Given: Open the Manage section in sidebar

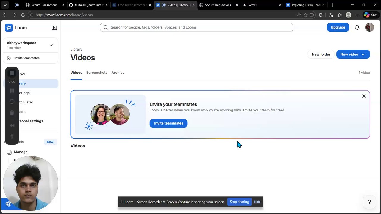Looking at the screenshot, I should (x=21, y=152).
